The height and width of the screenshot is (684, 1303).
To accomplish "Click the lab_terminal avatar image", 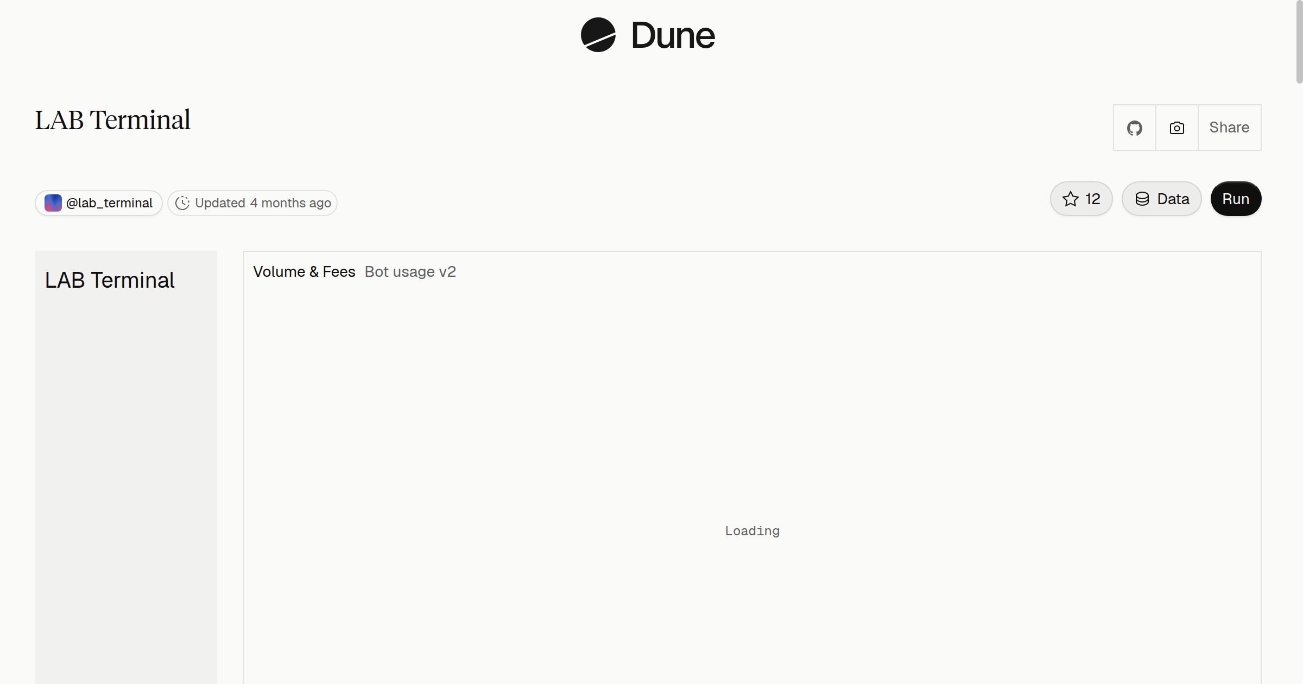I will tap(53, 203).
